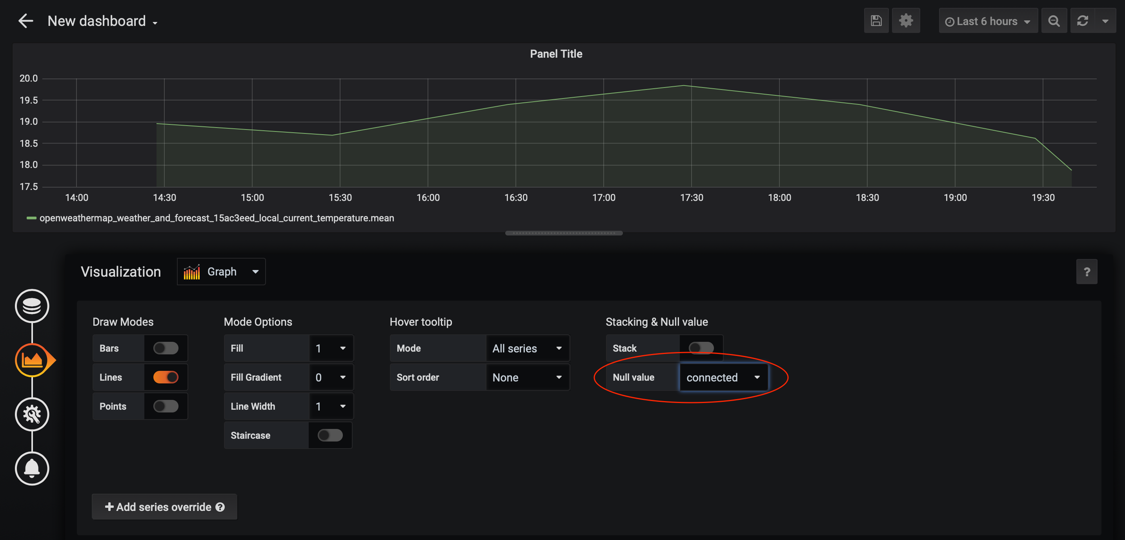Viewport: 1125px width, 540px height.
Task: Open the Graph visualization type dropdown
Action: [221, 272]
